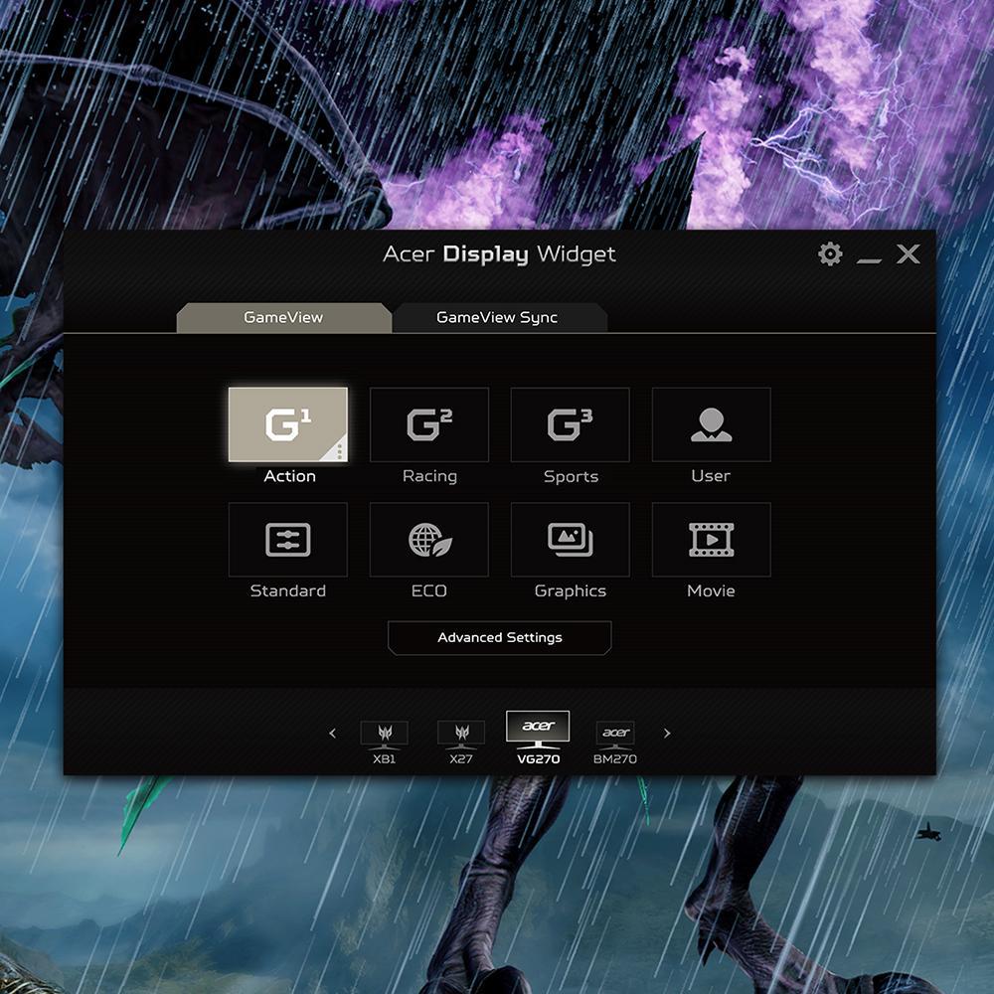Switch to the GameView tab
Screen dimensions: 994x994
pyautogui.click(x=283, y=318)
